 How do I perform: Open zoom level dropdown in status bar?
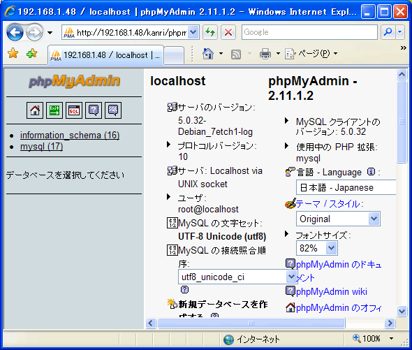[x=391, y=338]
